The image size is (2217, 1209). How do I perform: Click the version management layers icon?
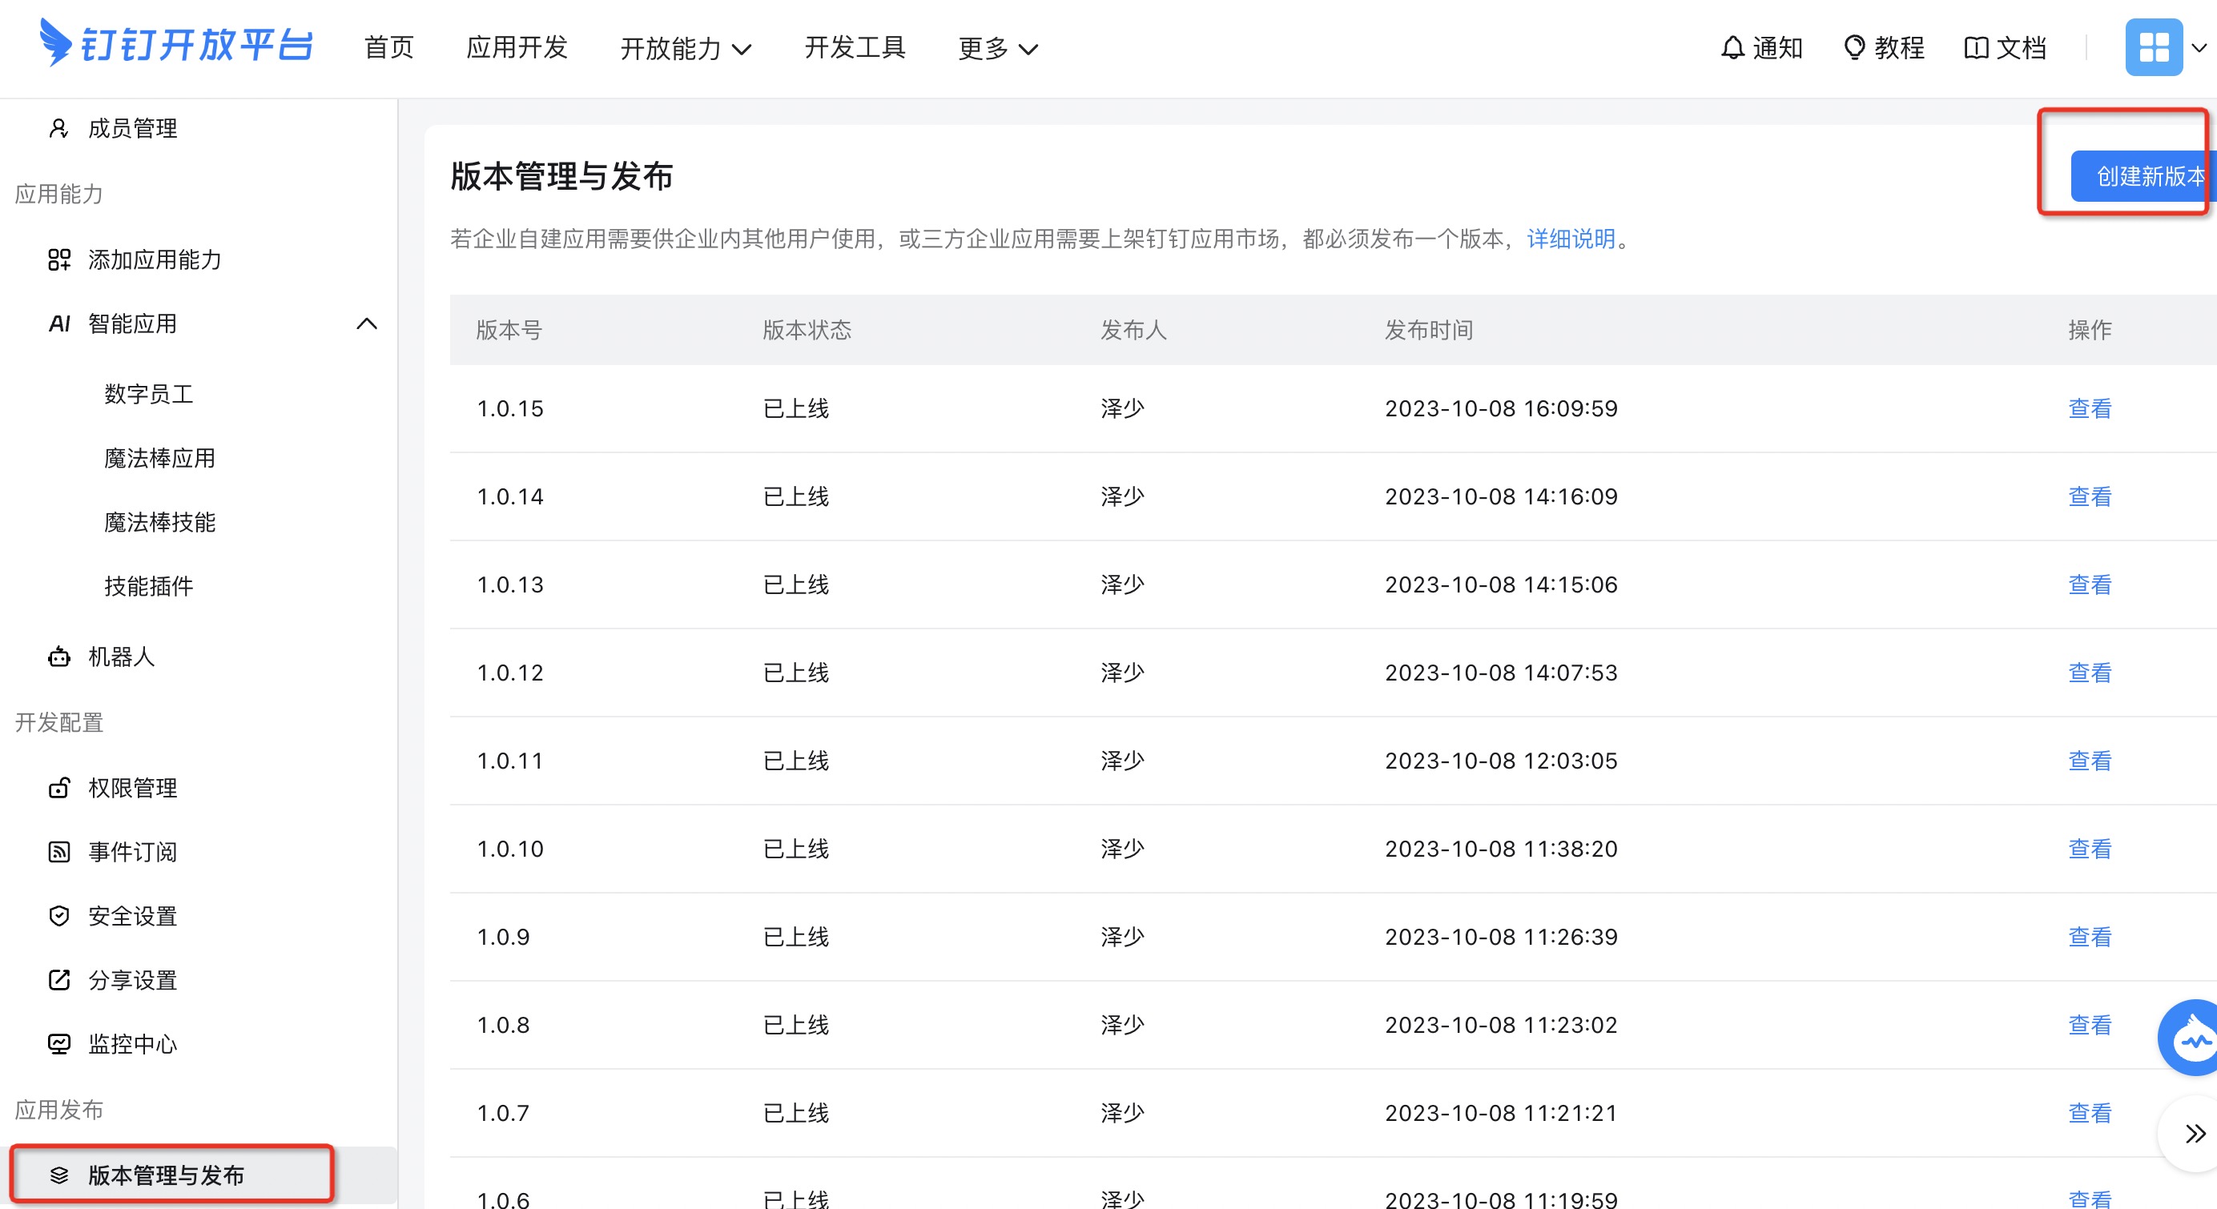(58, 1175)
